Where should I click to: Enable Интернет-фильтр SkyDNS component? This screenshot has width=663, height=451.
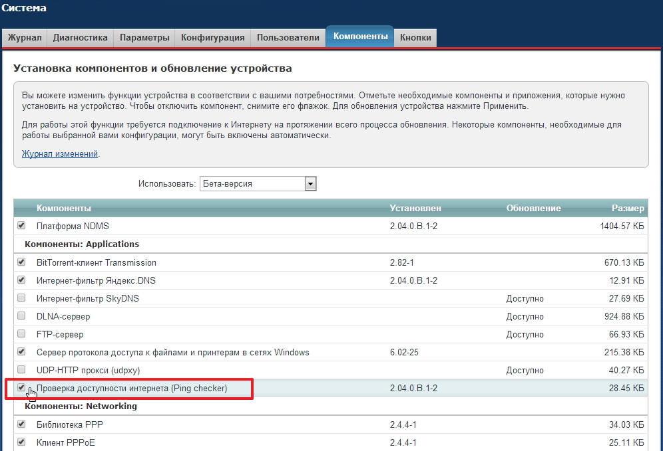pos(21,298)
